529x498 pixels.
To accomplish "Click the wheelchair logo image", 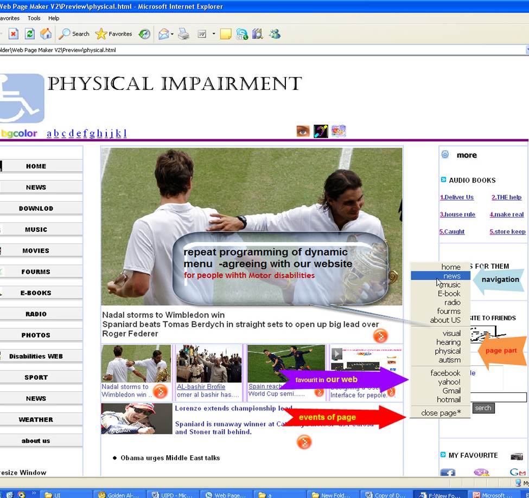I will tap(21, 98).
